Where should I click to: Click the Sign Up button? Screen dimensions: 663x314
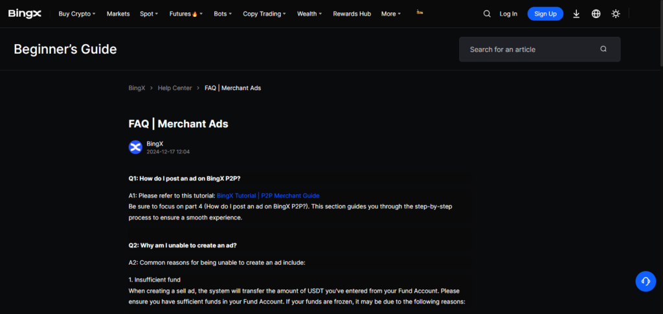pos(545,14)
